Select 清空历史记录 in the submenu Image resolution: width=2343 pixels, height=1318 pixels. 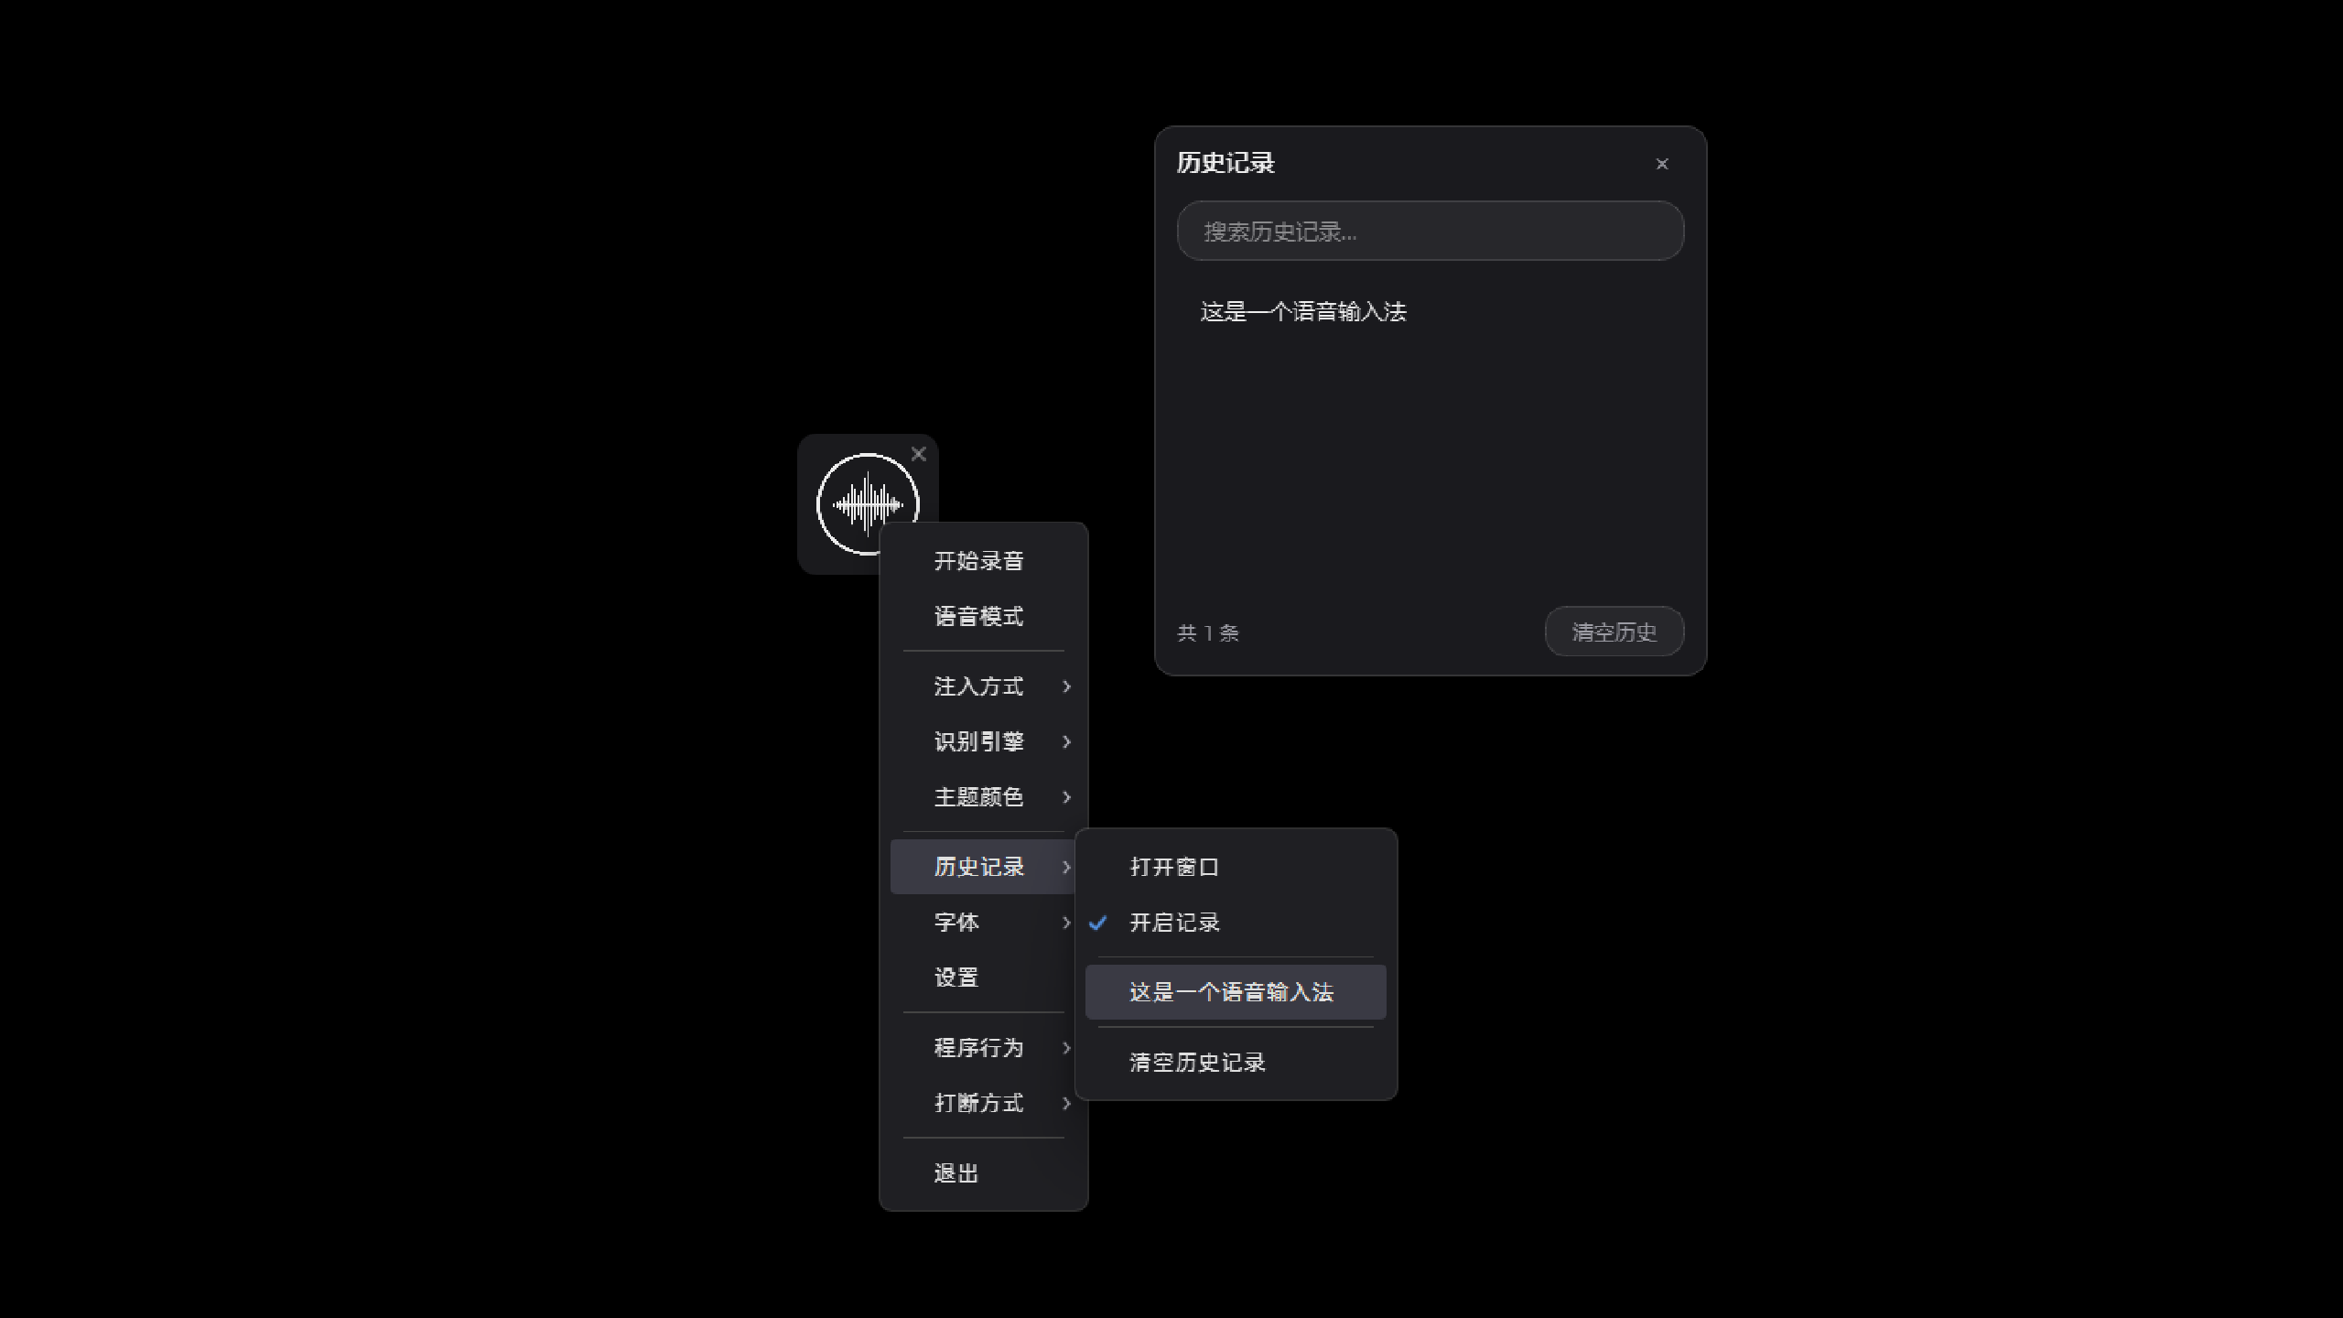(x=1236, y=1062)
